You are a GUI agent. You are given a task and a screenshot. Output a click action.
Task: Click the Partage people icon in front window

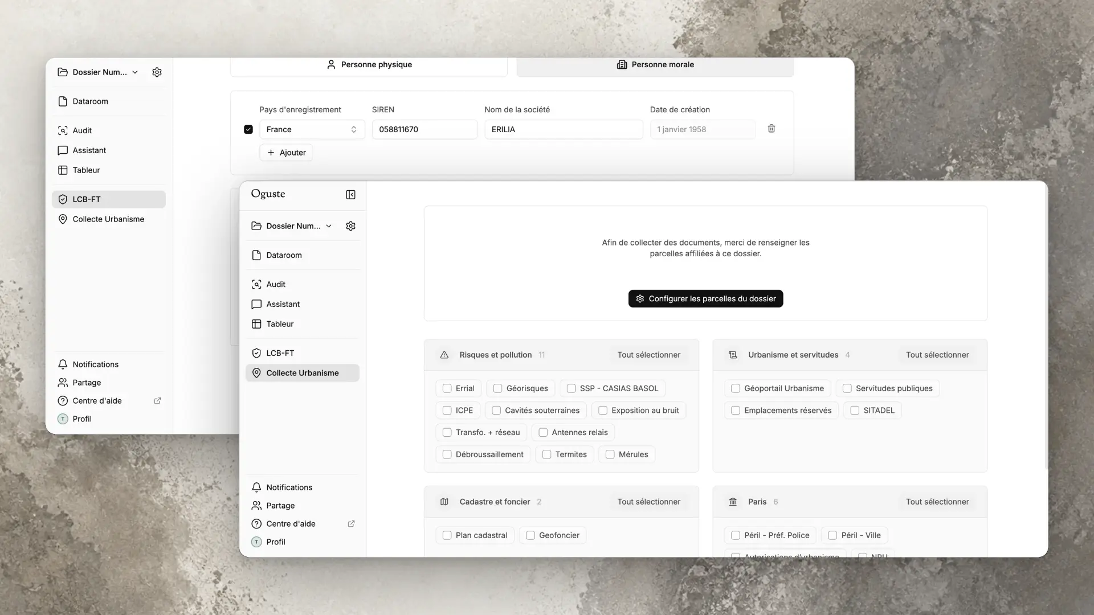point(256,506)
